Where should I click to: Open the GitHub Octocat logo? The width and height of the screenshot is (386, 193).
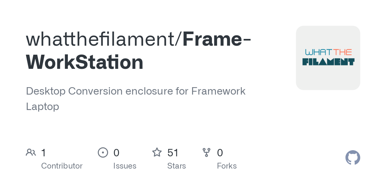[353, 158]
